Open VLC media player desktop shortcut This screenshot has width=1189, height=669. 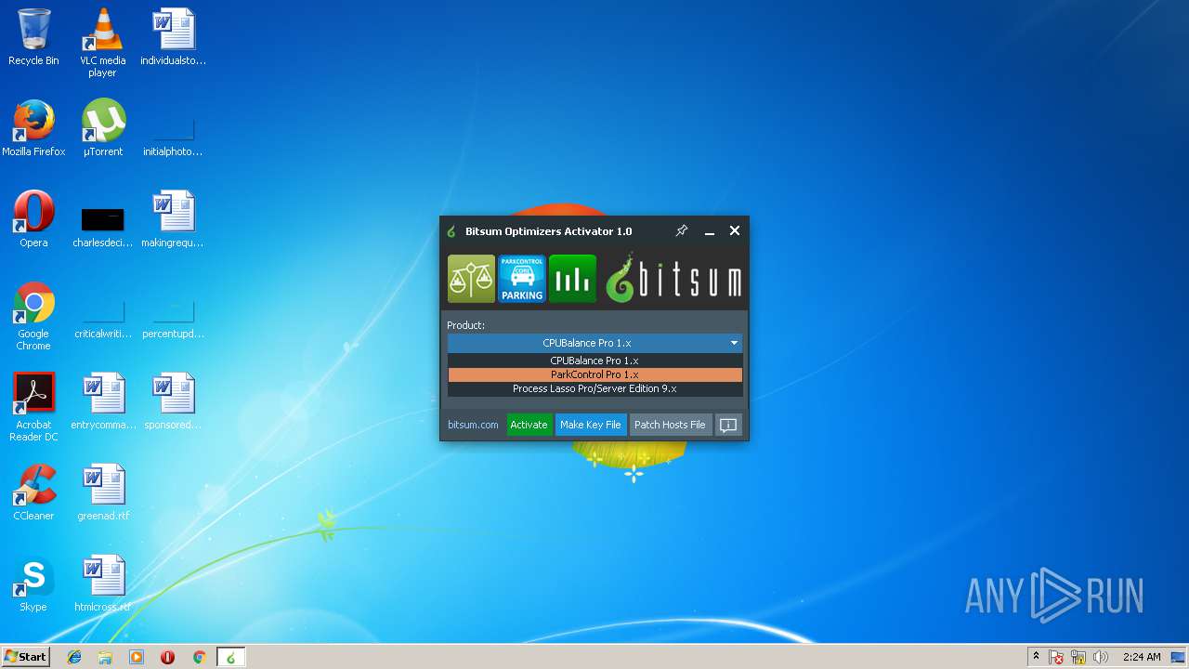(102, 43)
